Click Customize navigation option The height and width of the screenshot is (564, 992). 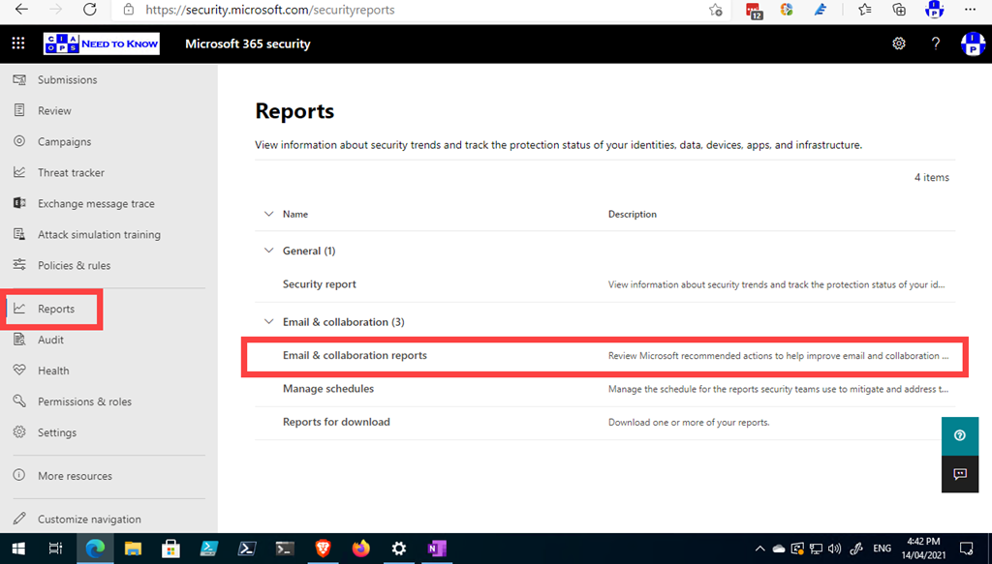[x=89, y=519]
